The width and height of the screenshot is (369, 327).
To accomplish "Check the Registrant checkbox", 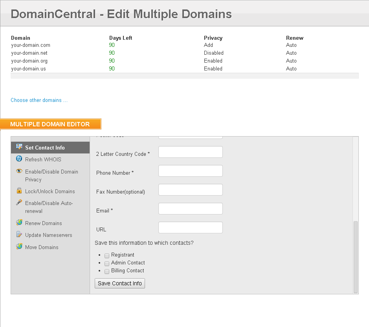I will [x=107, y=256].
